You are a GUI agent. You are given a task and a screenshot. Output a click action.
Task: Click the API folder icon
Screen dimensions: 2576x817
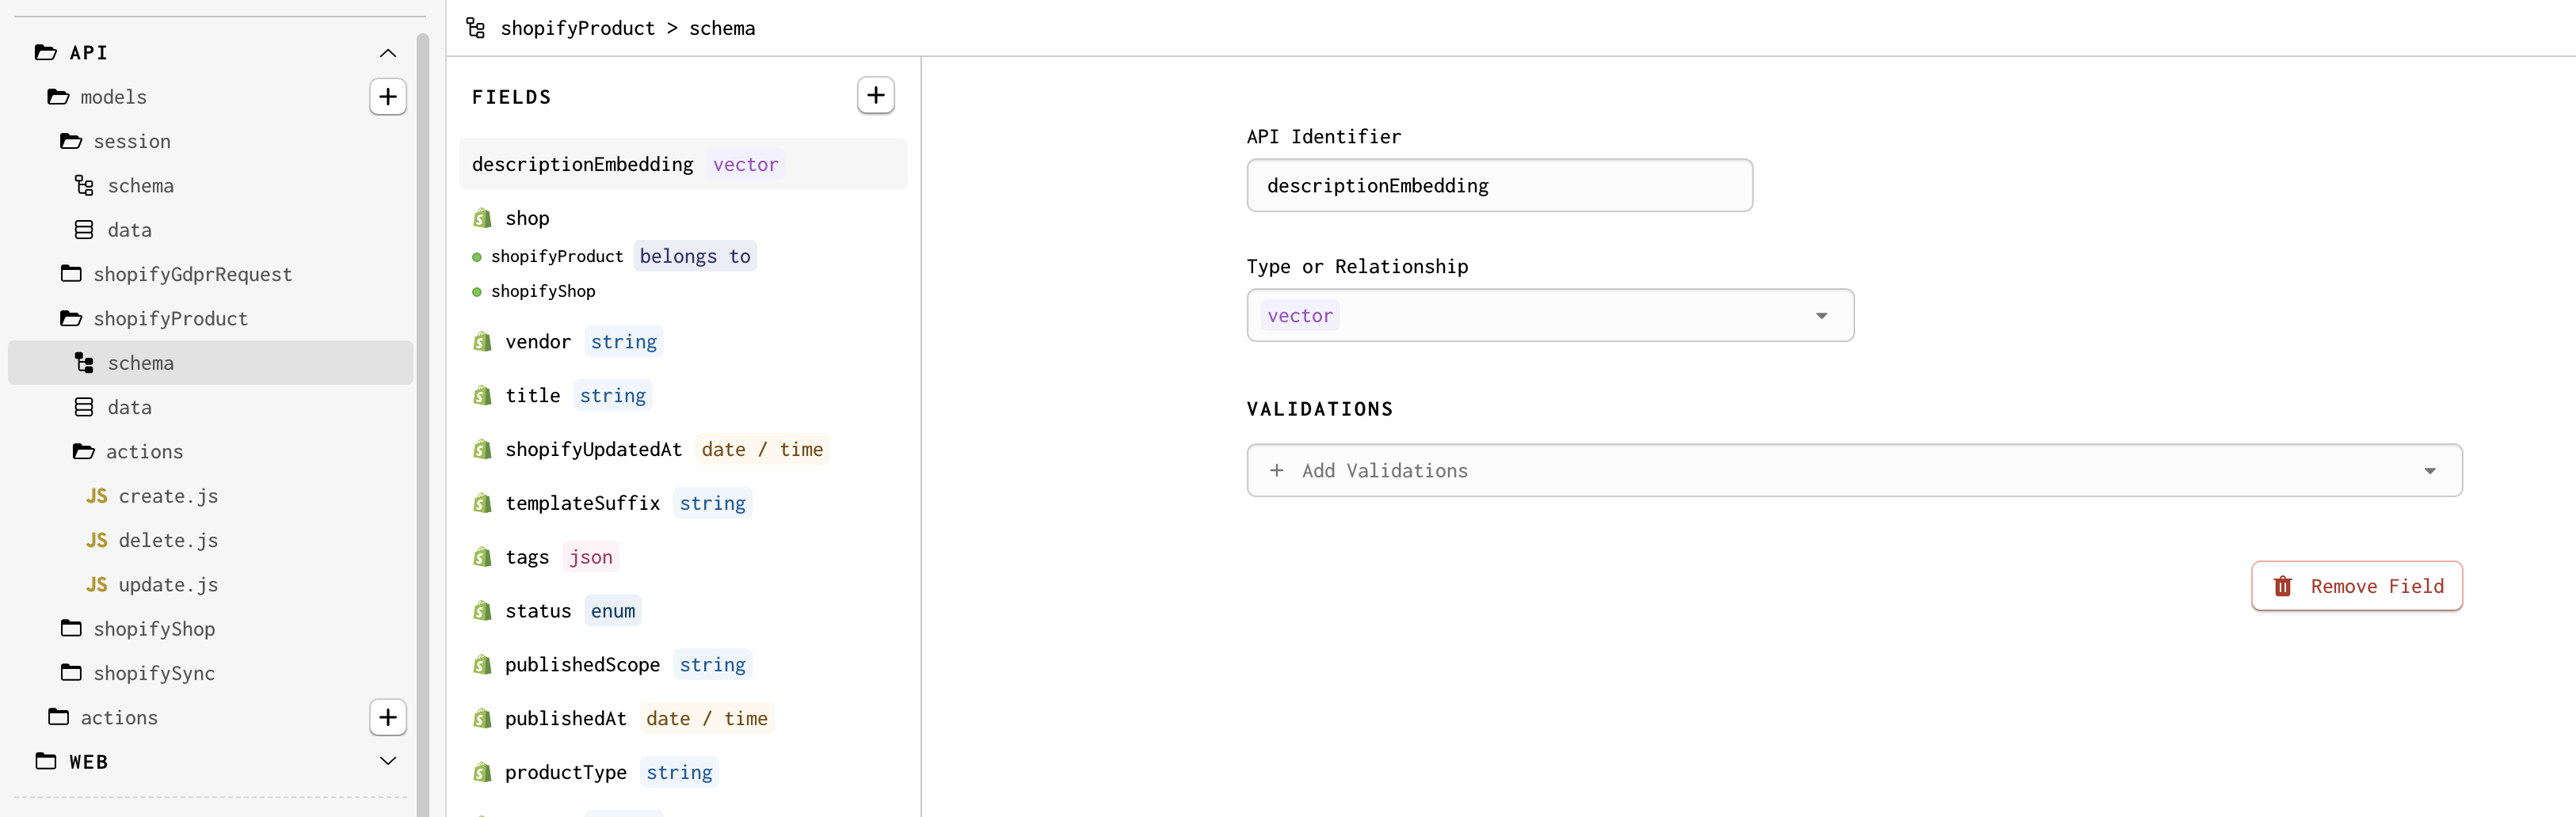(x=46, y=52)
